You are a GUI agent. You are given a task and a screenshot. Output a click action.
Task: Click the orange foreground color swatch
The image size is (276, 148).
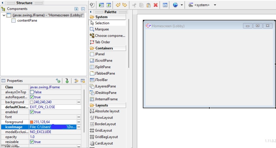(32, 122)
